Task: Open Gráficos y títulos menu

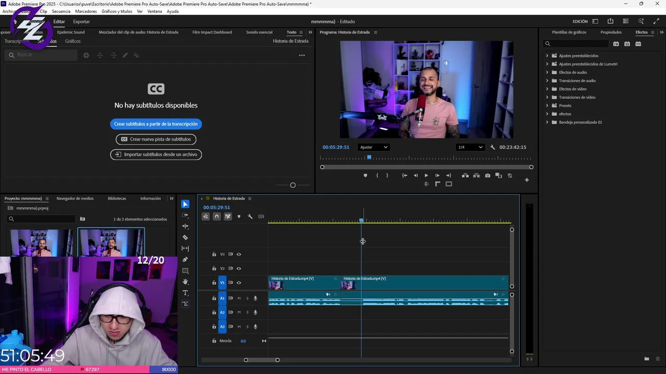Action: coord(117,11)
